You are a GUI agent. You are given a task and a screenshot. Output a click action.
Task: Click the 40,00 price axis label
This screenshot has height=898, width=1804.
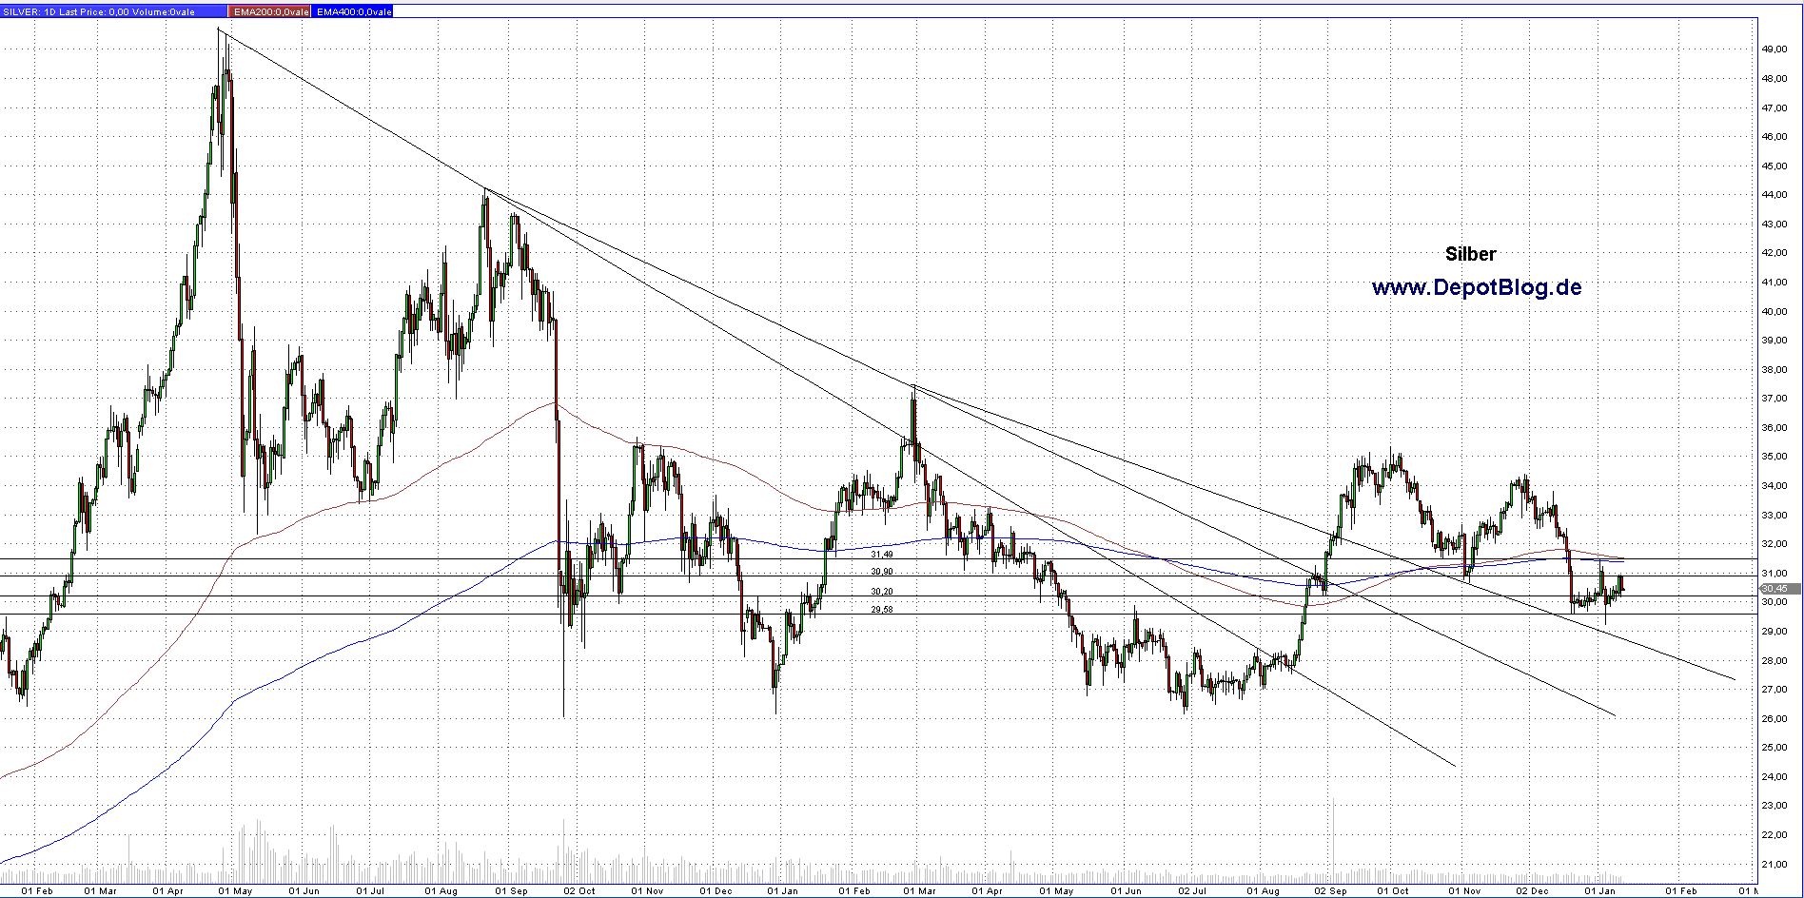click(1774, 311)
